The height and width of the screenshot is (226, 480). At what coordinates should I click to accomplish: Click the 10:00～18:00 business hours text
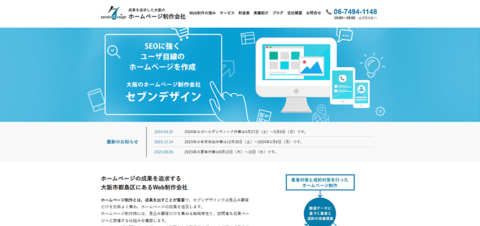coord(344,18)
